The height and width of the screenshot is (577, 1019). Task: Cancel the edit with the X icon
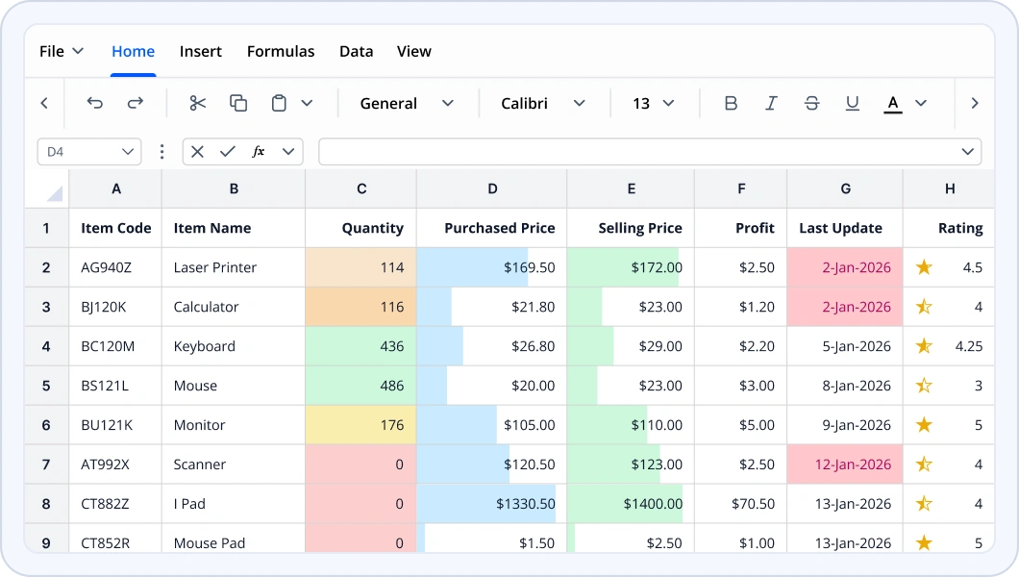(197, 152)
